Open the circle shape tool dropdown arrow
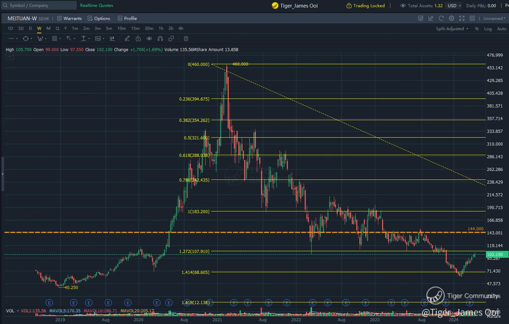The width and height of the screenshot is (509, 324). click(x=31, y=39)
